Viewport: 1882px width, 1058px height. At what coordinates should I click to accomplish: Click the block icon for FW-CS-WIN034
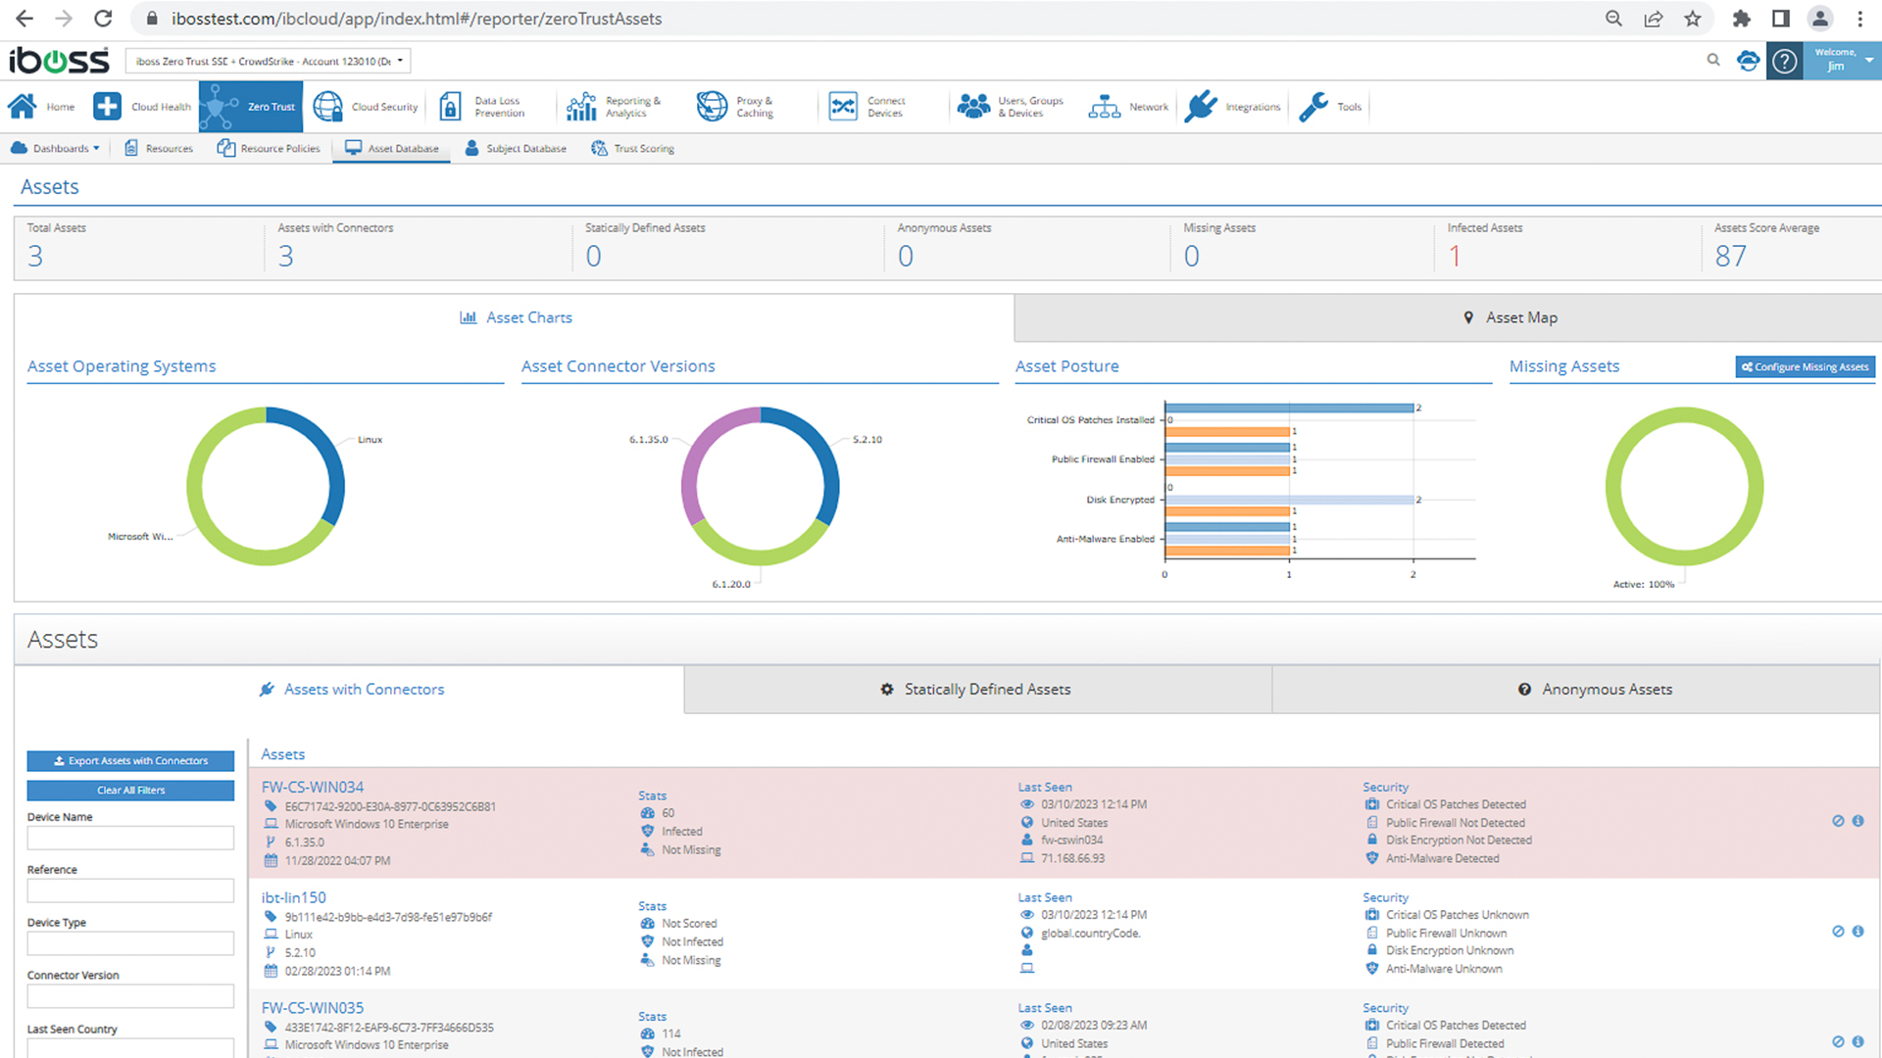click(1838, 821)
